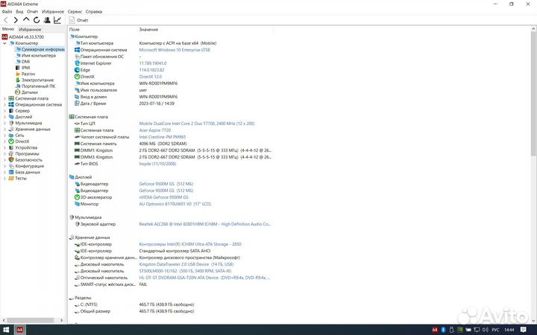The width and height of the screenshot is (537, 335).
Task: Expand the Сеть tree node
Action: click(4, 135)
